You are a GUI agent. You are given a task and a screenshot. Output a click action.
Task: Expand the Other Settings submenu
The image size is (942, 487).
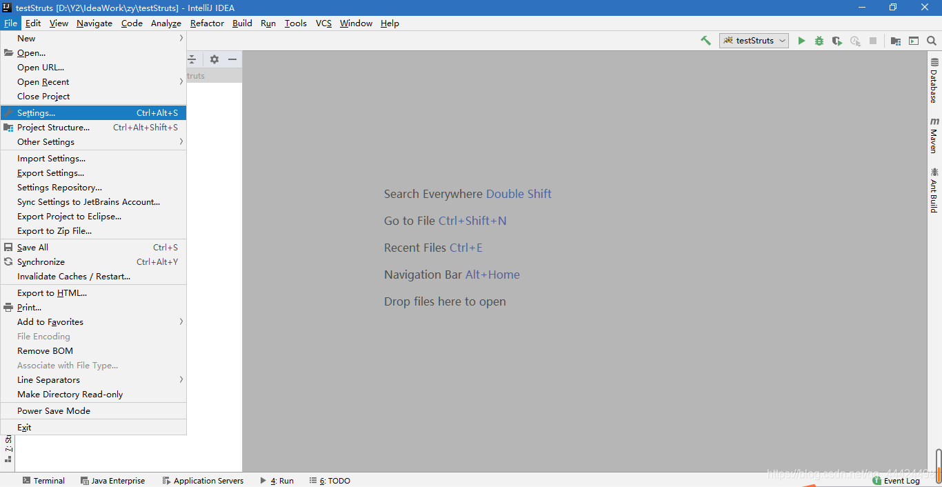tap(93, 142)
